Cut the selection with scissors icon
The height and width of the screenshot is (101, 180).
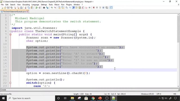26,8
